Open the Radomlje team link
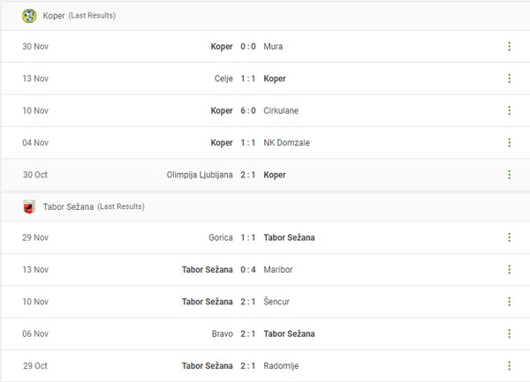530x382 pixels. [x=283, y=365]
